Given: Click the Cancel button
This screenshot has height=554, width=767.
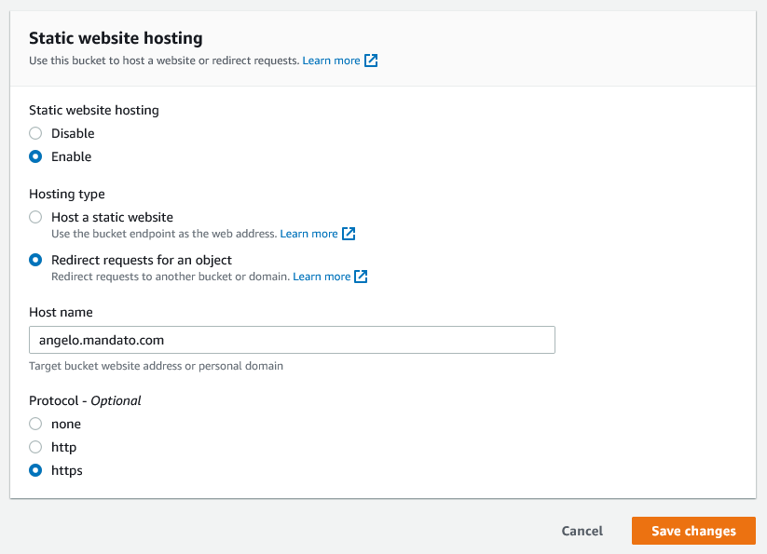Looking at the screenshot, I should (582, 531).
